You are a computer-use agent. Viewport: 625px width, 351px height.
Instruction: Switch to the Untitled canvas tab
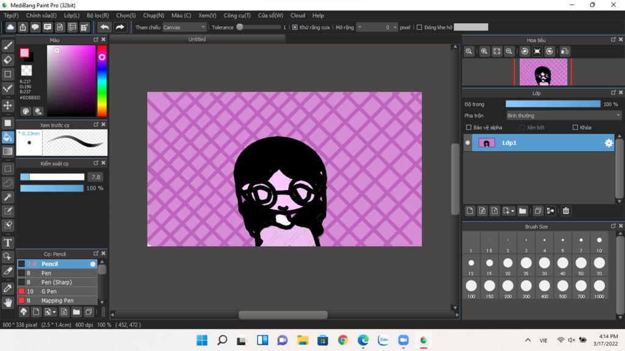pyautogui.click(x=197, y=39)
